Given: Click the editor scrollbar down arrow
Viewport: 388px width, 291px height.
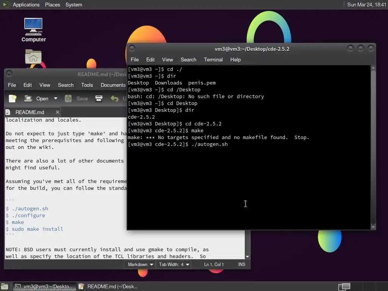Looking at the screenshot, I should (x=247, y=257).
